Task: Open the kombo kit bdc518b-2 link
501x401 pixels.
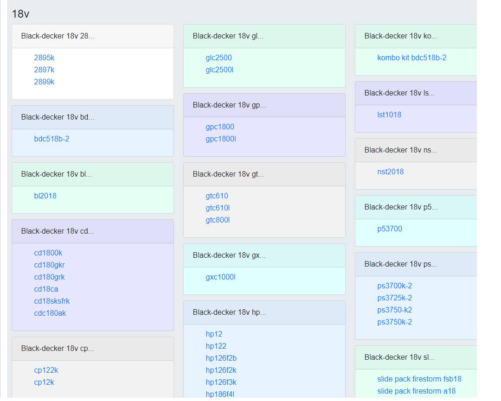Action: click(x=411, y=58)
